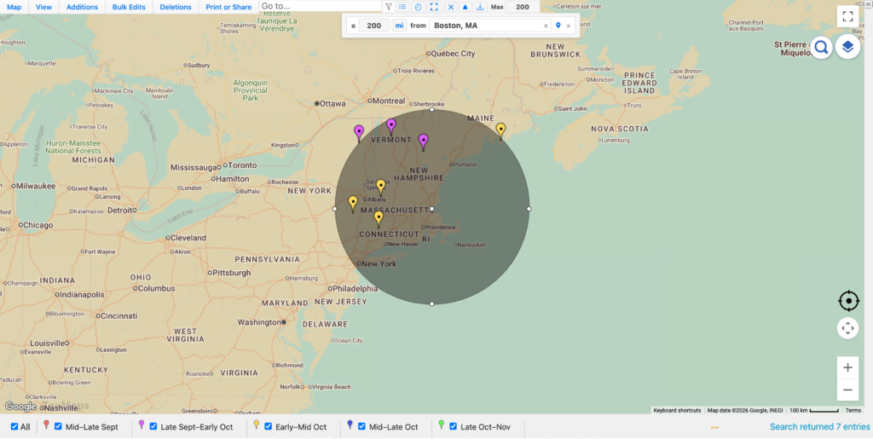Viewport: 873px width, 439px height.
Task: Click the Max 200 value field
Action: pyautogui.click(x=522, y=7)
